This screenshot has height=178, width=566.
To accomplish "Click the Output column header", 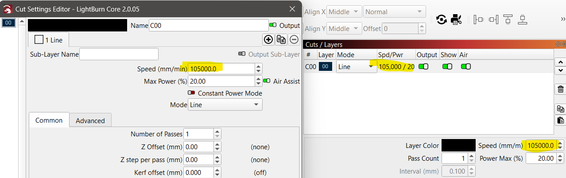I will click(x=427, y=54).
